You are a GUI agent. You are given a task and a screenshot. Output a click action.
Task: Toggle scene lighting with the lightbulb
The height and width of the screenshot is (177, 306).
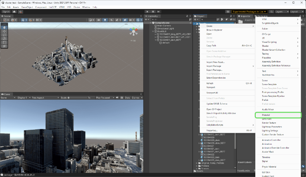105,20
